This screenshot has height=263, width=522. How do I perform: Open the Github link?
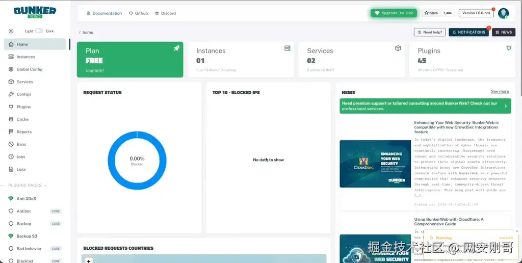139,13
